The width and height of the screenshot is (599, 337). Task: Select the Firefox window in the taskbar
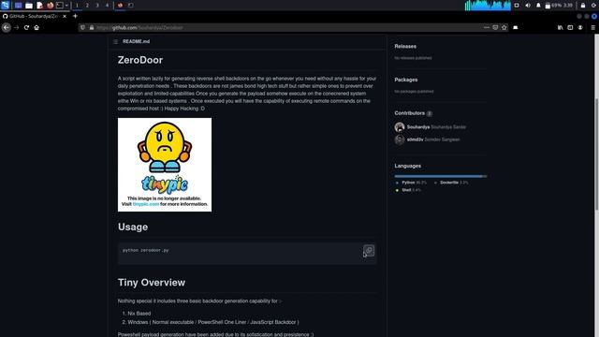tap(120, 6)
